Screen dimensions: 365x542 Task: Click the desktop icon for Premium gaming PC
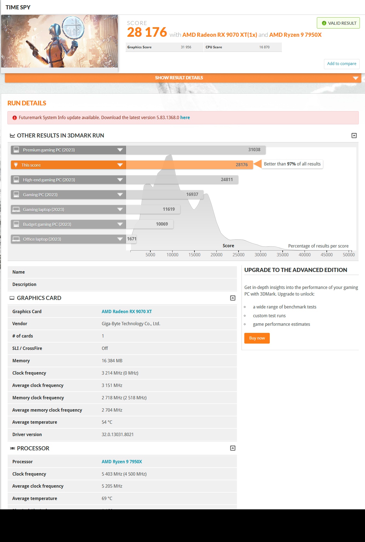tap(16, 150)
